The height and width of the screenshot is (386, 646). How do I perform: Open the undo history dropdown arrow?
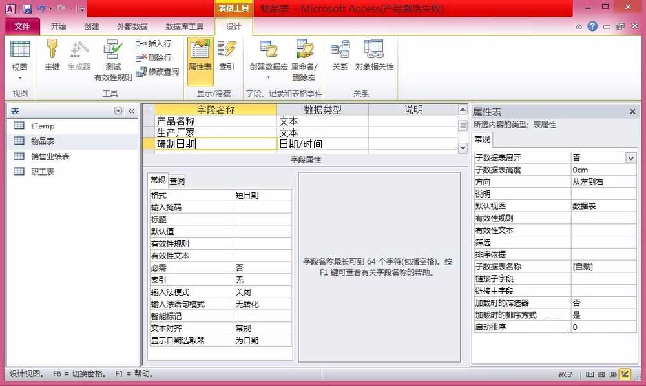pyautogui.click(x=50, y=8)
